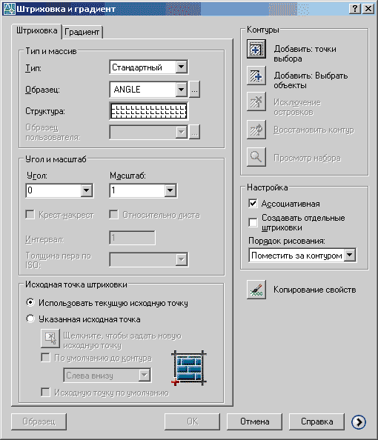This screenshot has width=378, height=440.
Task: Click the Добавить: точки выбора icon
Action: click(256, 49)
